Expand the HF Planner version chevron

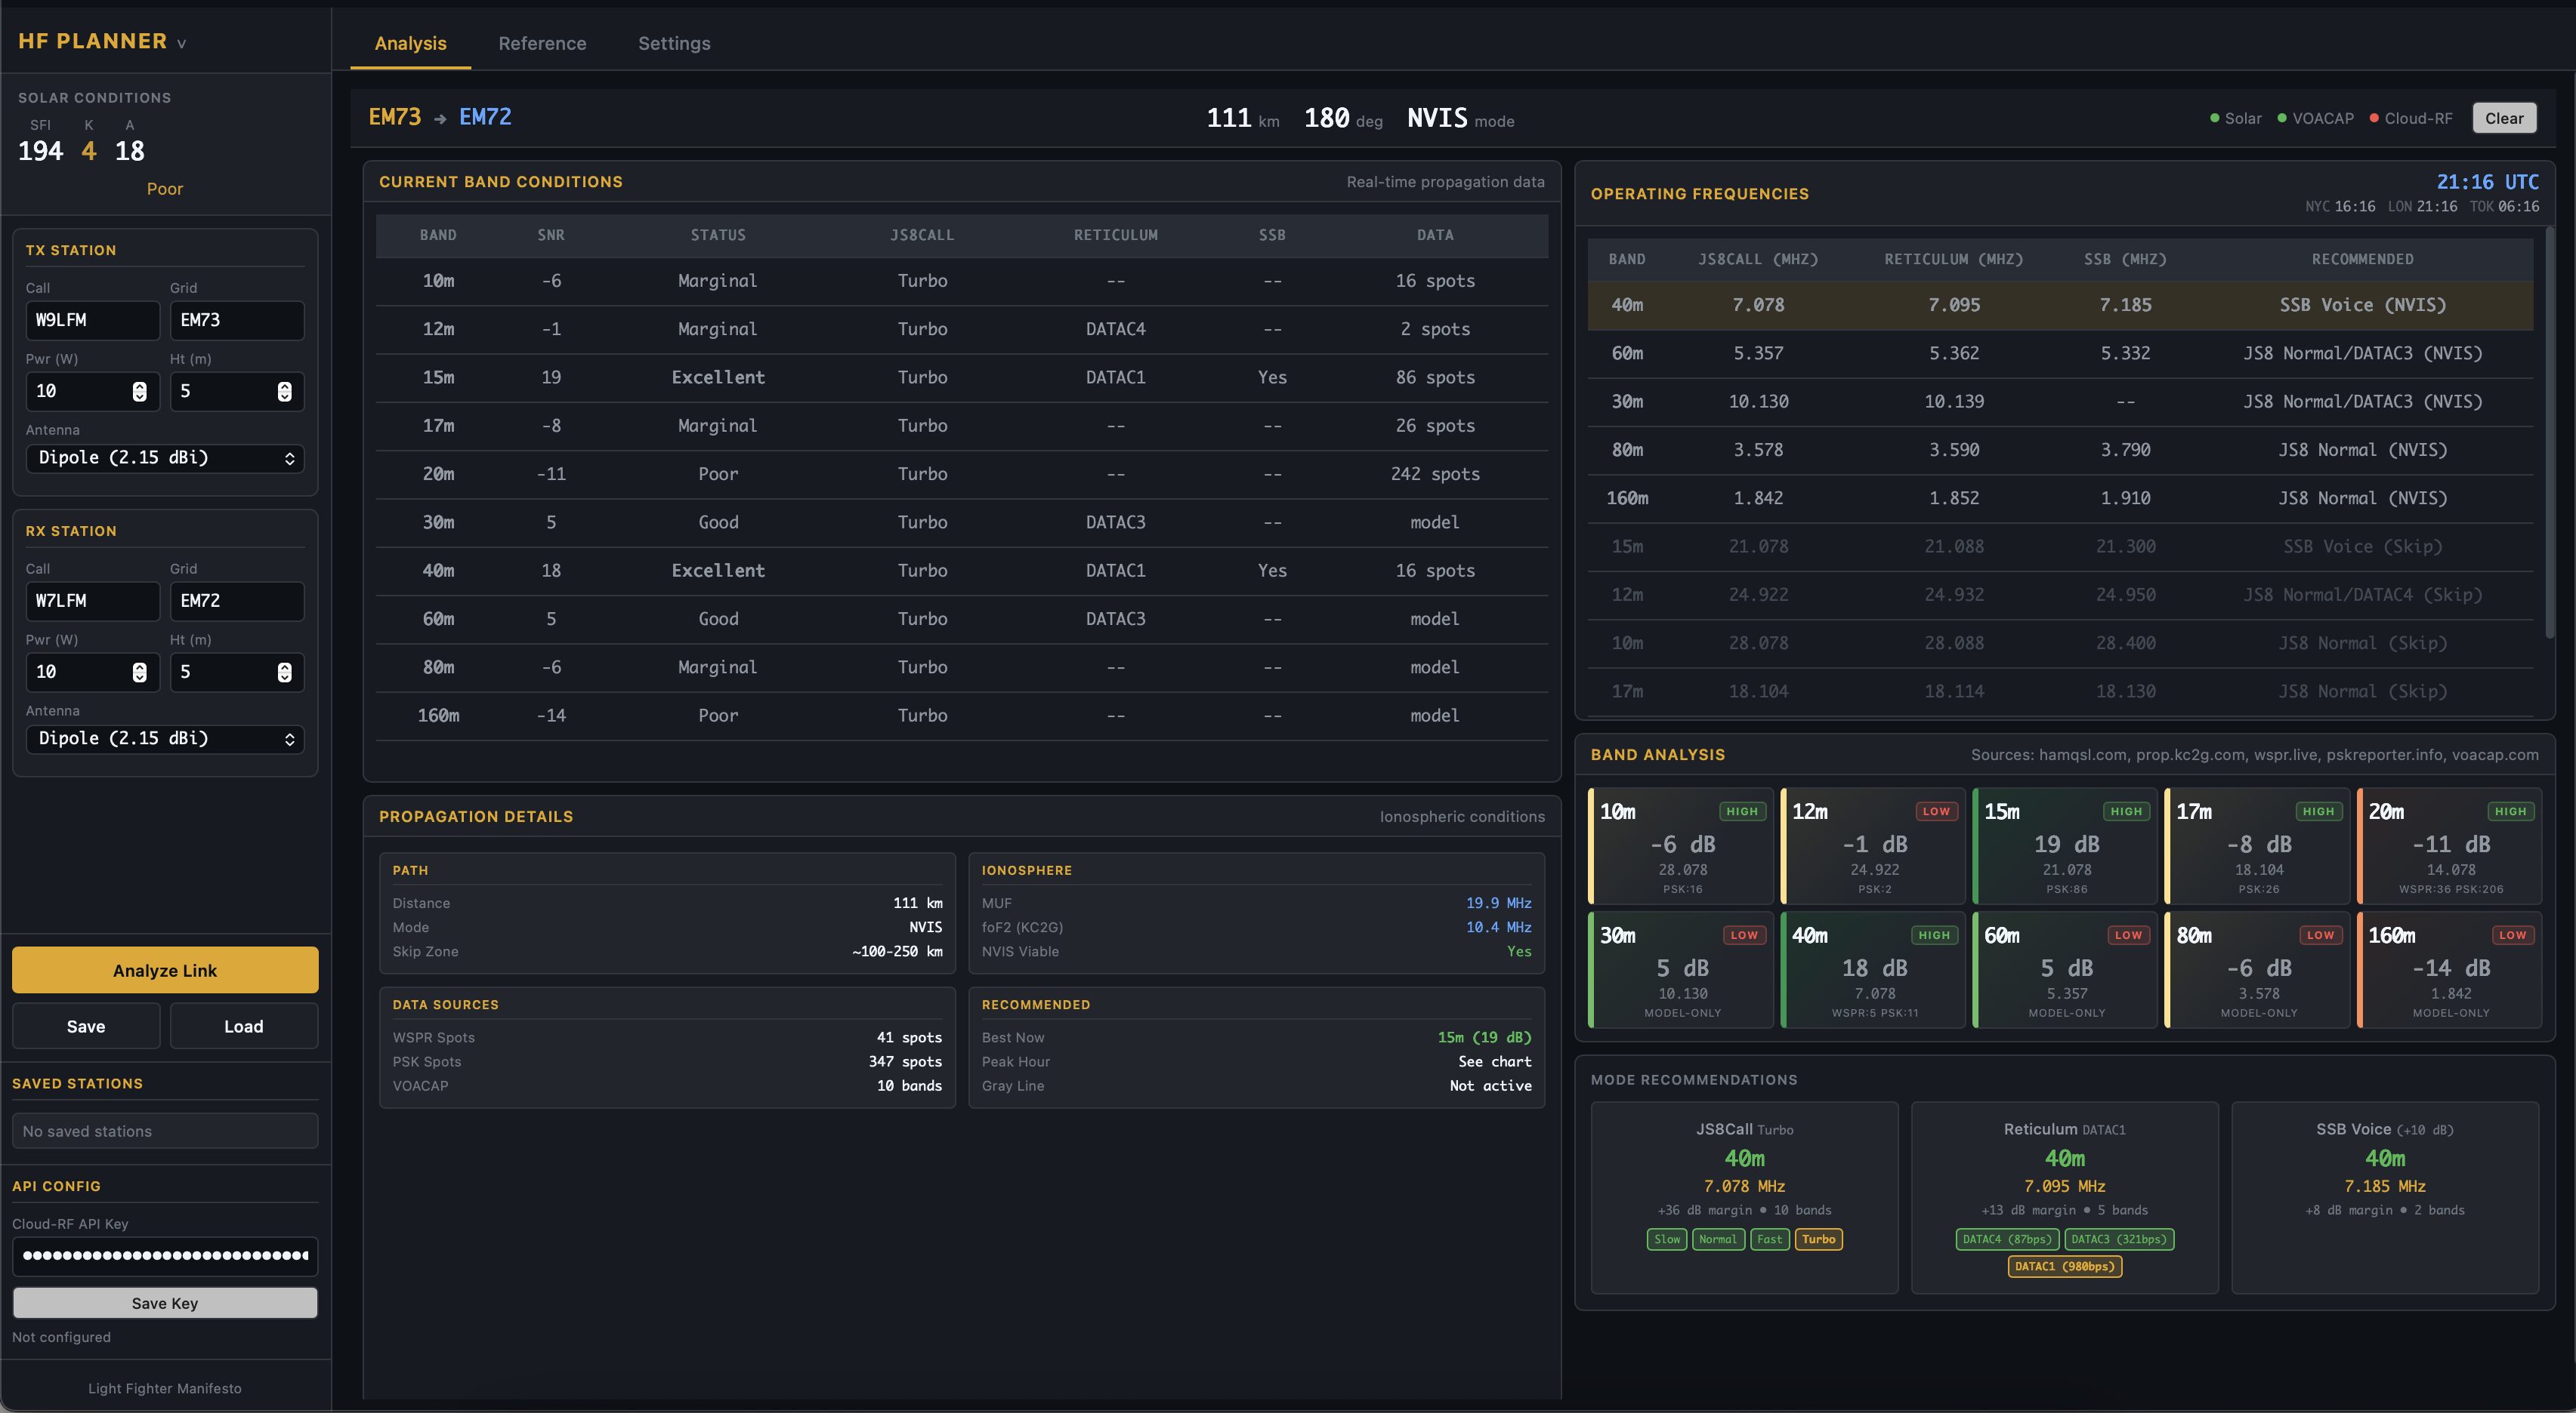click(182, 44)
